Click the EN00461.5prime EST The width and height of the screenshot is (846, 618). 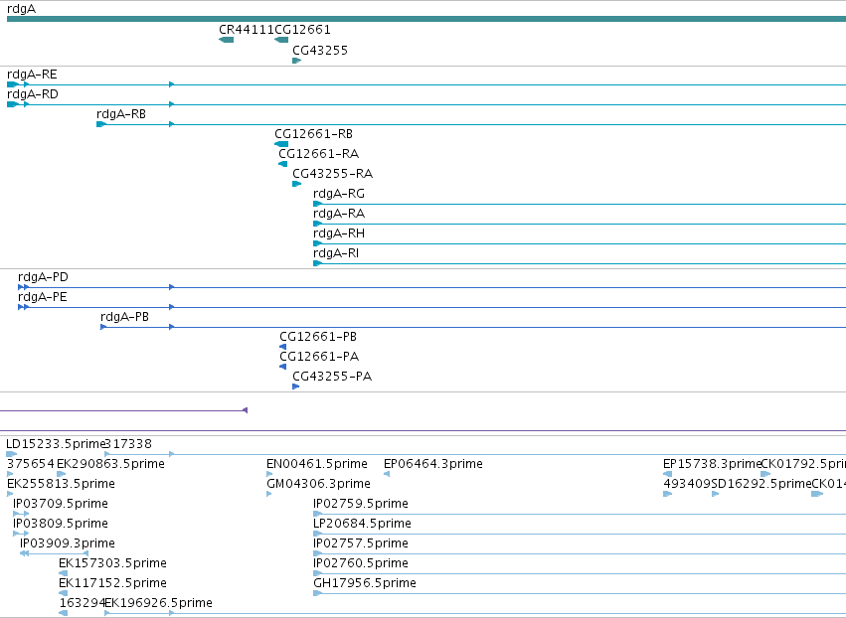click(269, 474)
